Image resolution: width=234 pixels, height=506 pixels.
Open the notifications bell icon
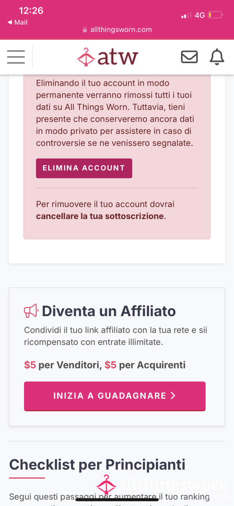217,57
